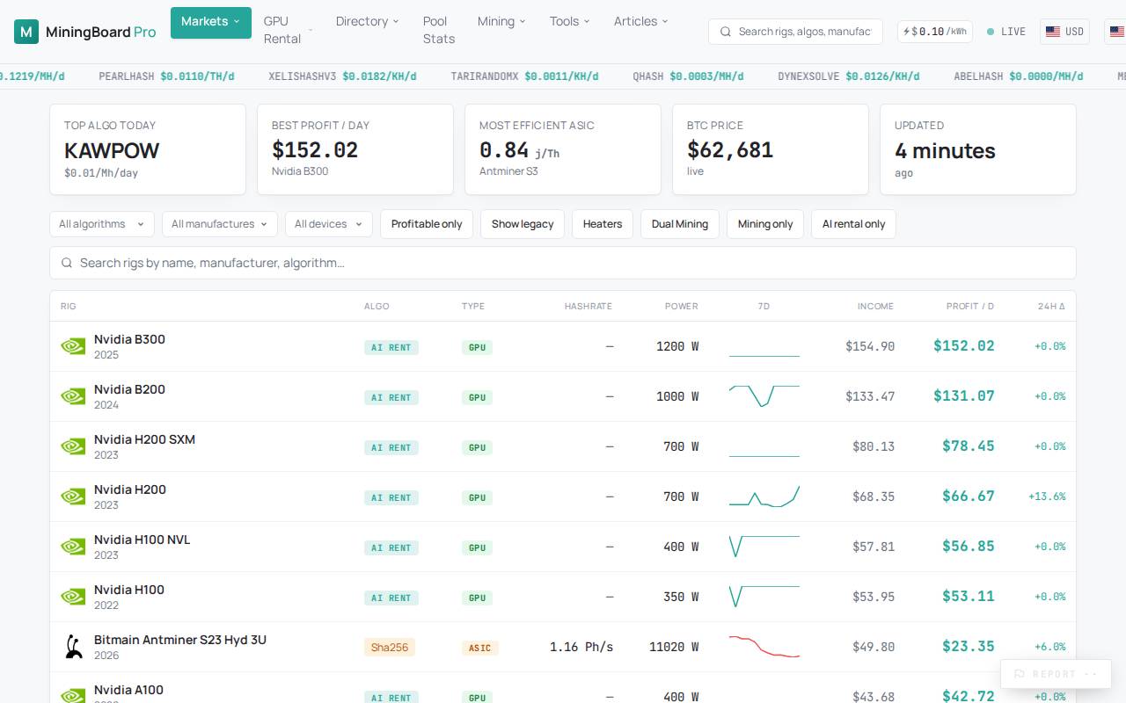Click the $152.02 best profit card value
Screen dimensions: 1126x703
pyautogui.click(x=315, y=150)
